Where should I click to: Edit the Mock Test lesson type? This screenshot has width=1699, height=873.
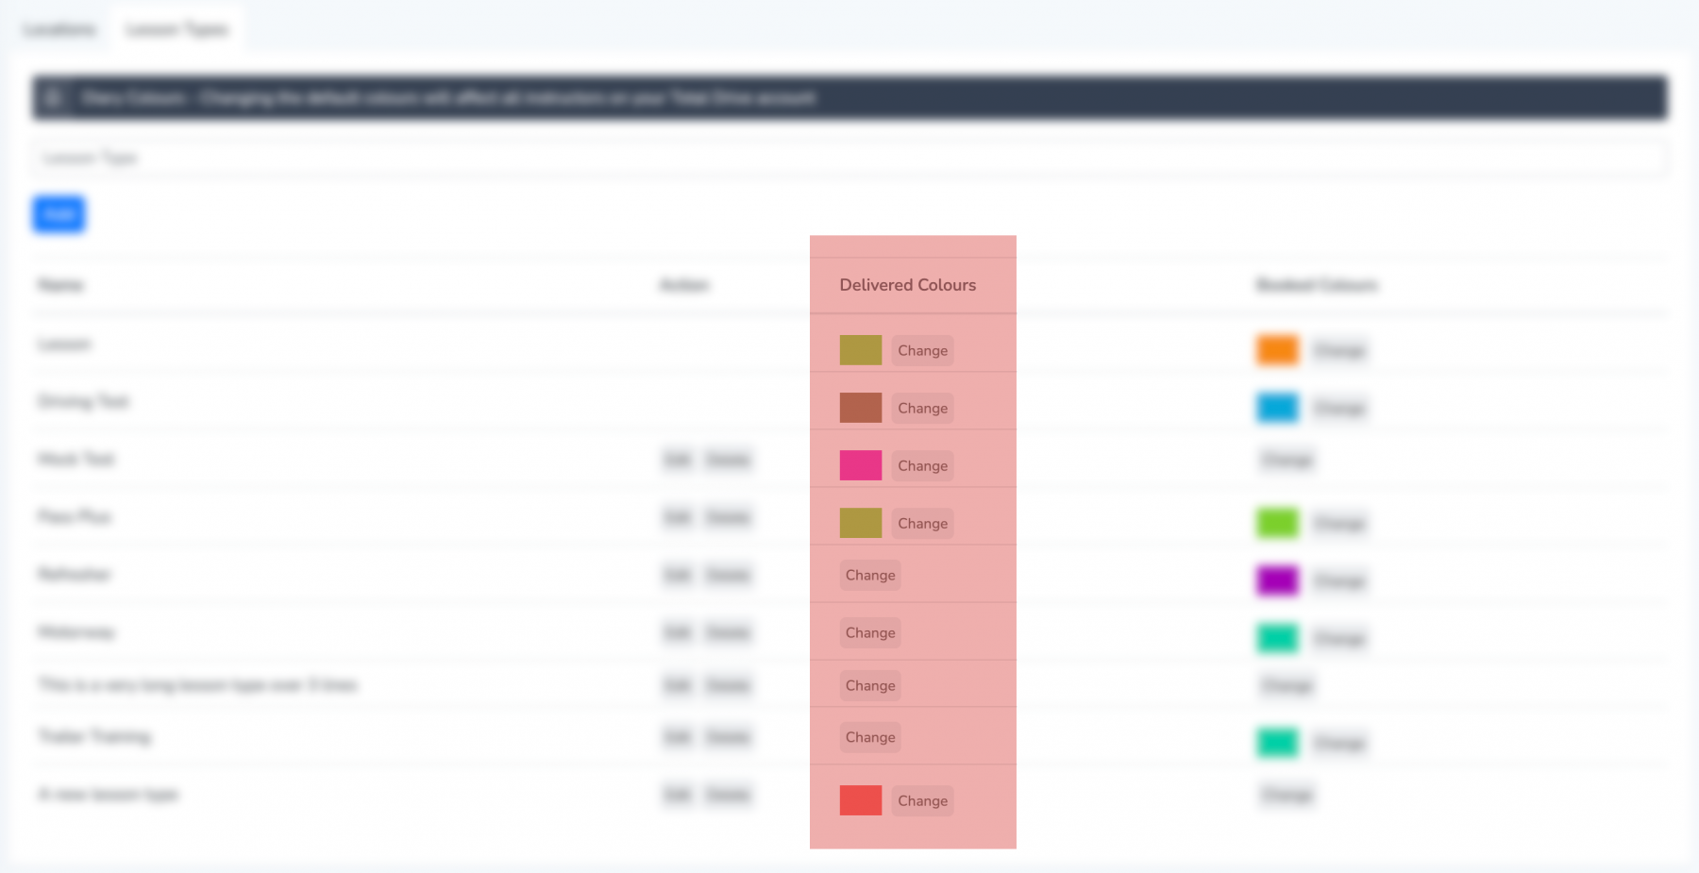[x=676, y=460]
